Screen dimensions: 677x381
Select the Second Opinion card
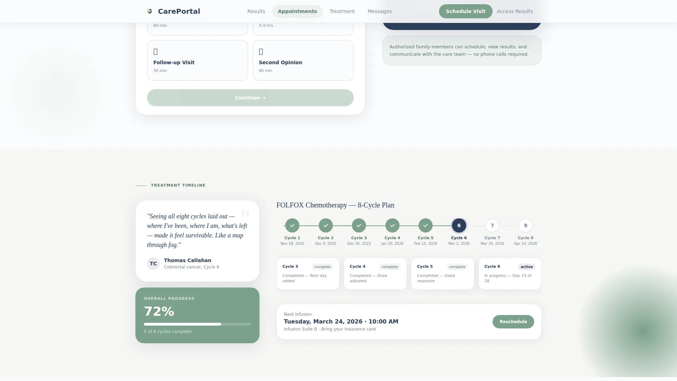pyautogui.click(x=303, y=60)
